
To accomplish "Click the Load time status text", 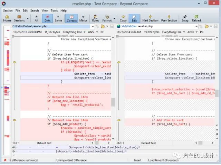I will pos(163,160).
